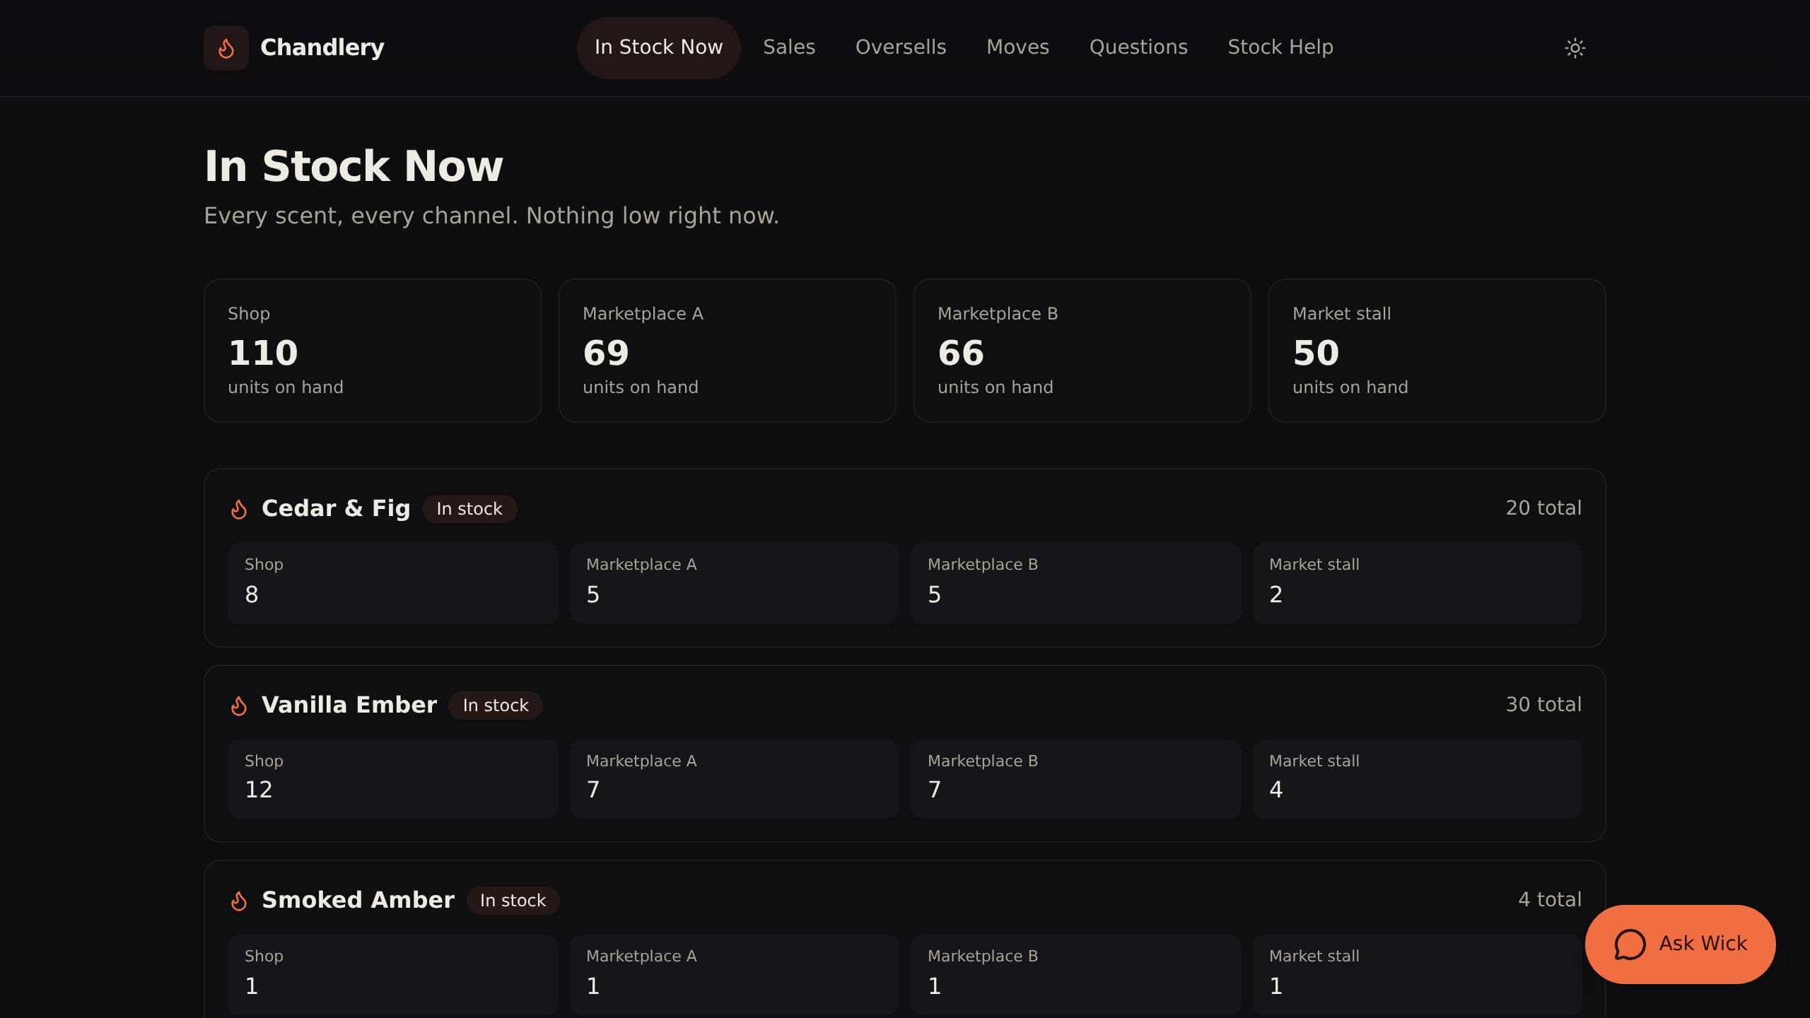Image resolution: width=1810 pixels, height=1018 pixels.
Task: Click Cedar & Fig Marketplace A cell
Action: (734, 583)
